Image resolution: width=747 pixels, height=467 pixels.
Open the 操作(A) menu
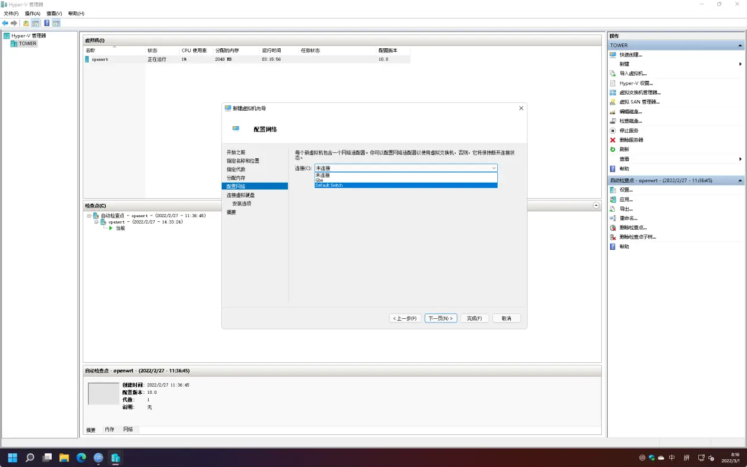pyautogui.click(x=33, y=14)
